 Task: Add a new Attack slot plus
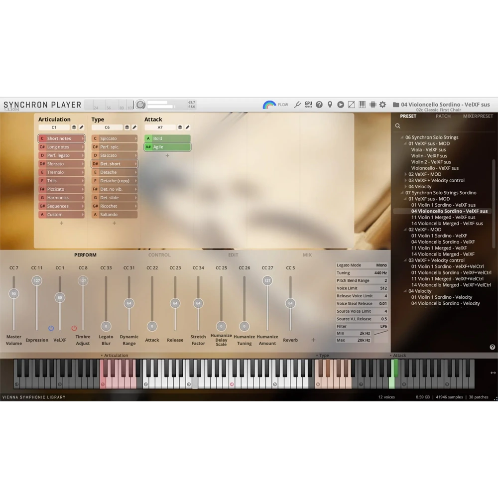tap(167, 155)
